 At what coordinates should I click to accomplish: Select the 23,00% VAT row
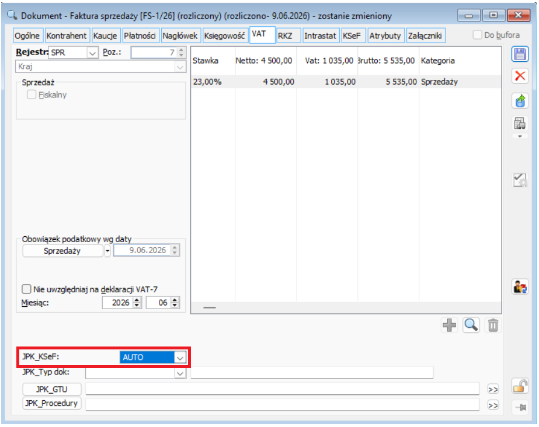[x=346, y=82]
